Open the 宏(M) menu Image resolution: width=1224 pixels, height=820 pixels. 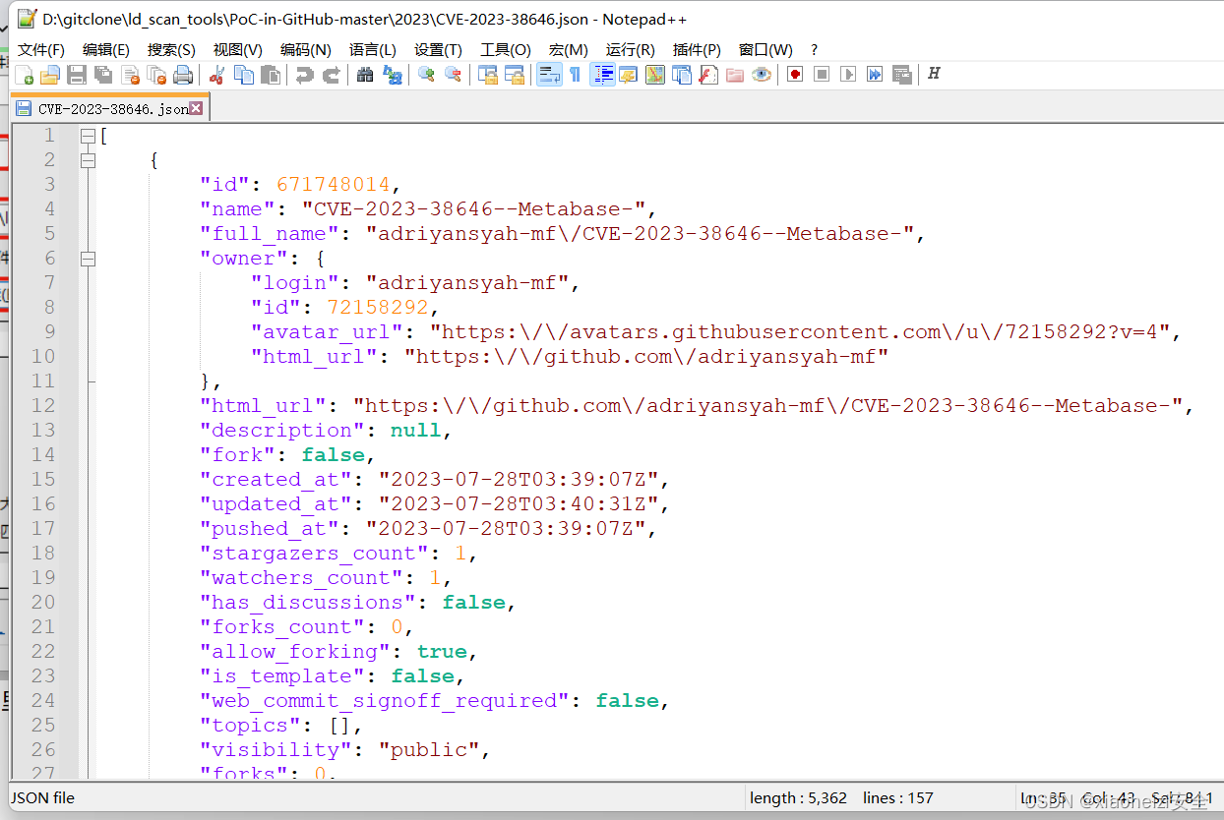(x=569, y=49)
